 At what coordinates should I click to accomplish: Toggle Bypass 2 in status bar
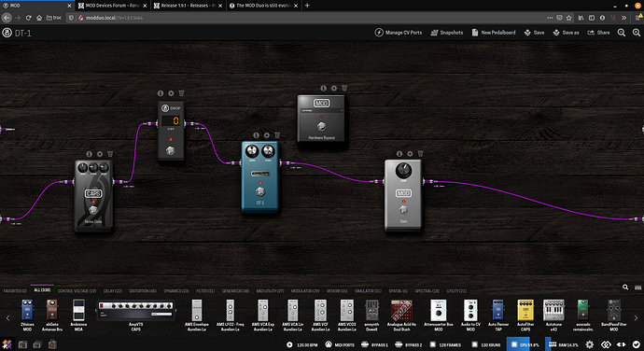click(x=409, y=344)
